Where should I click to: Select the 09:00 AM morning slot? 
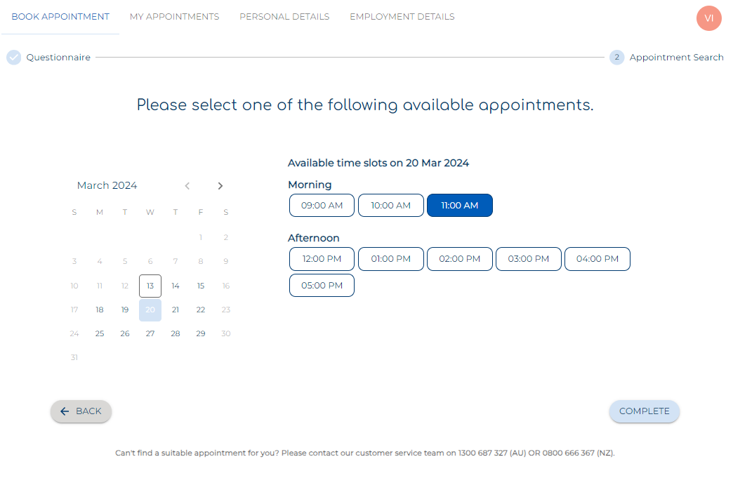point(322,205)
